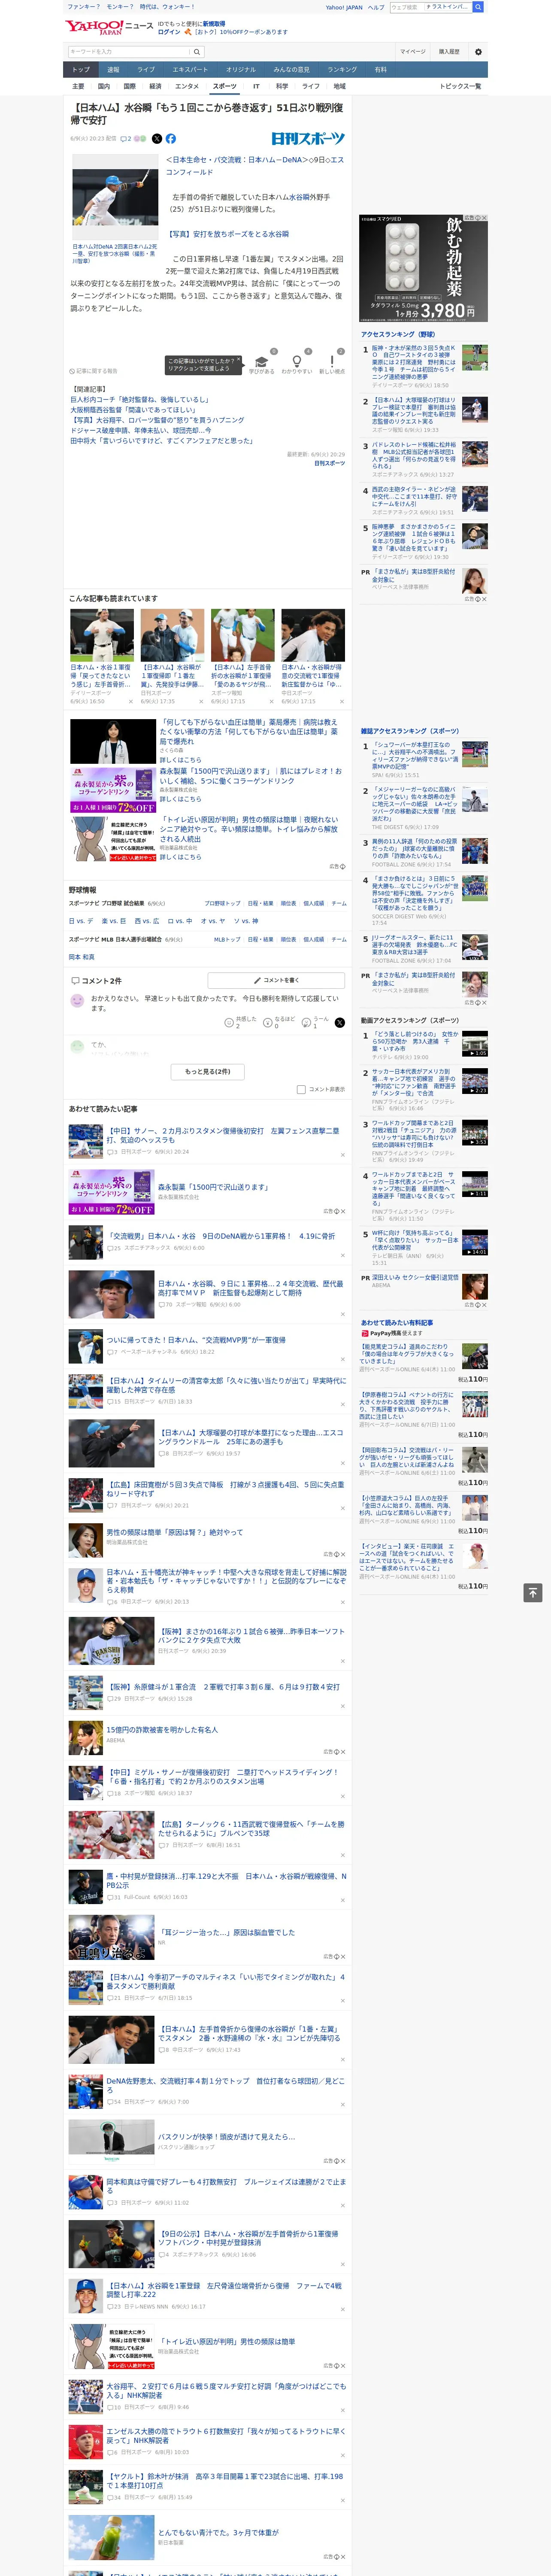Share the article on X
551x2576 pixels.
tap(156, 139)
